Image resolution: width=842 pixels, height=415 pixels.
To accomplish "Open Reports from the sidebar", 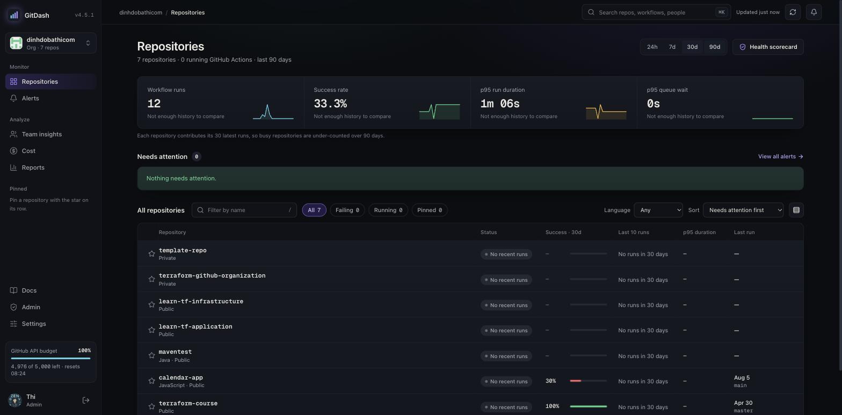I will tap(51, 168).
